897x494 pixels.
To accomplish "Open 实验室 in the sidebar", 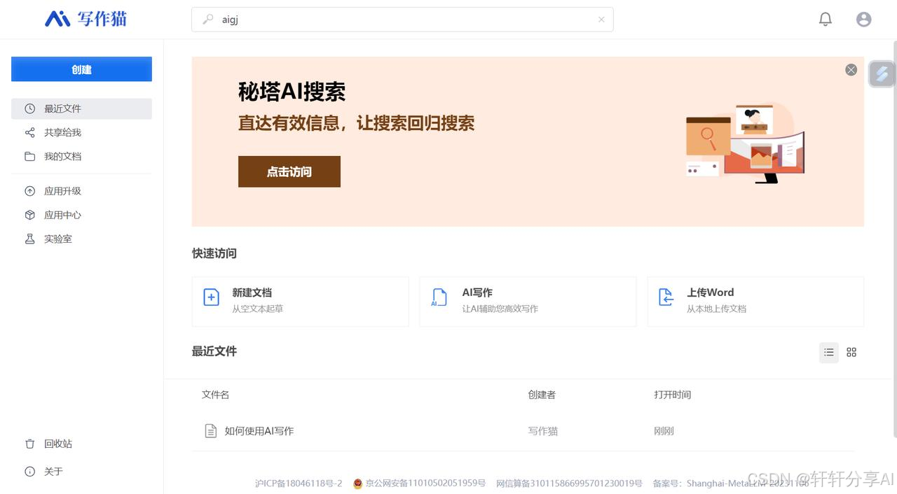I will (81, 239).
